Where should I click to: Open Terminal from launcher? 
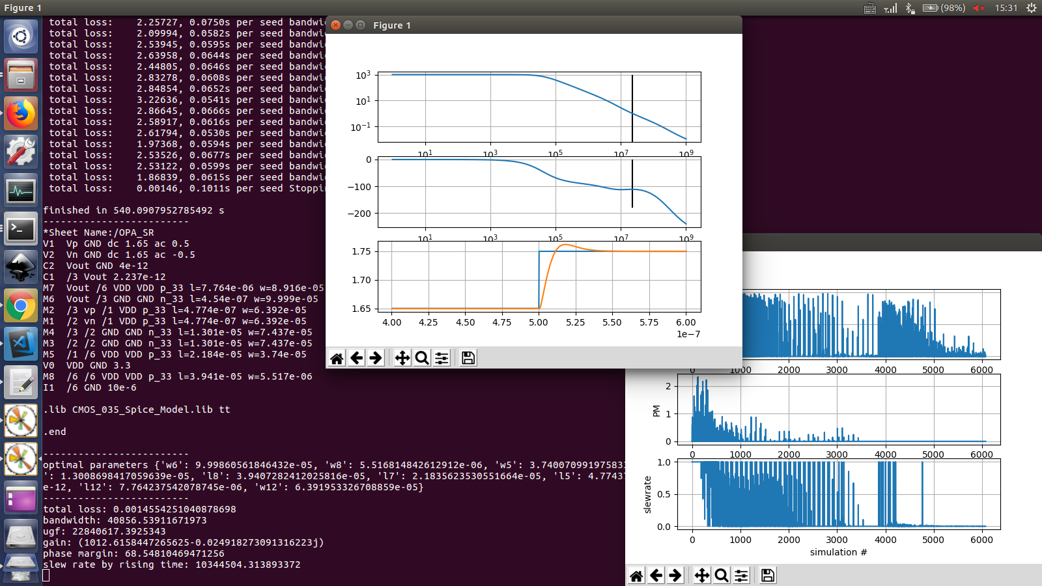21,229
